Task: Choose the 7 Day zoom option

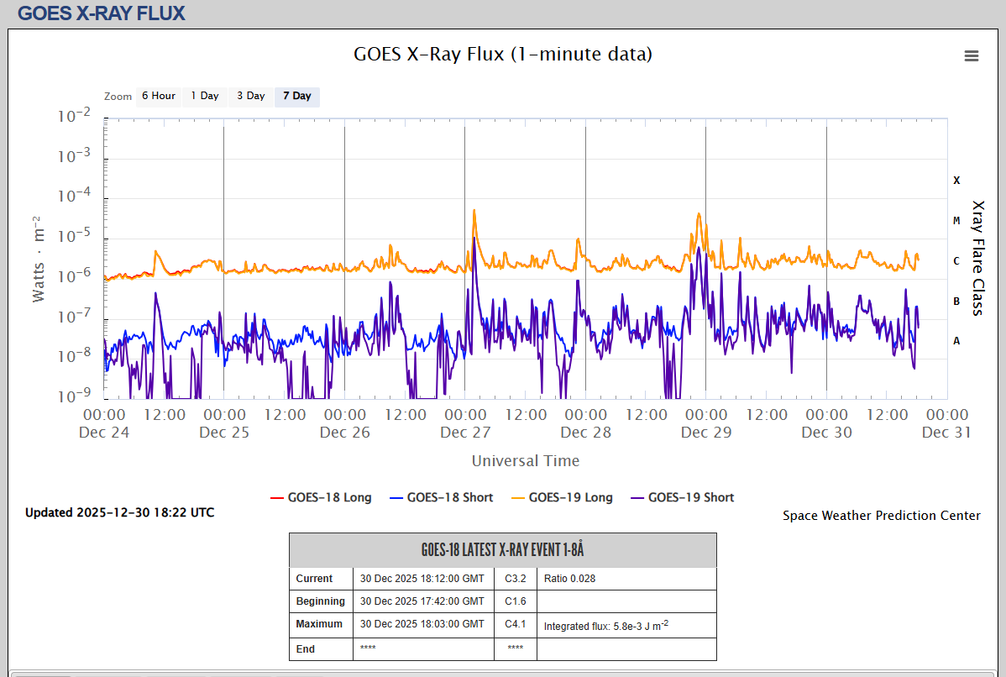Action: pos(296,96)
